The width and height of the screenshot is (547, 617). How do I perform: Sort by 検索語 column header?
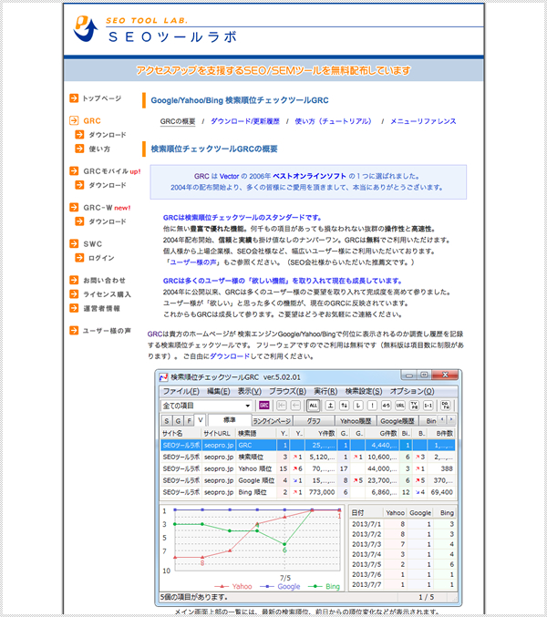click(256, 433)
